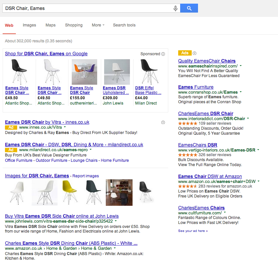The height and width of the screenshot is (264, 278).
Task: Open Eames DSR Chair - DSW, DSR, Dining milandirect link
Action: point(74,145)
